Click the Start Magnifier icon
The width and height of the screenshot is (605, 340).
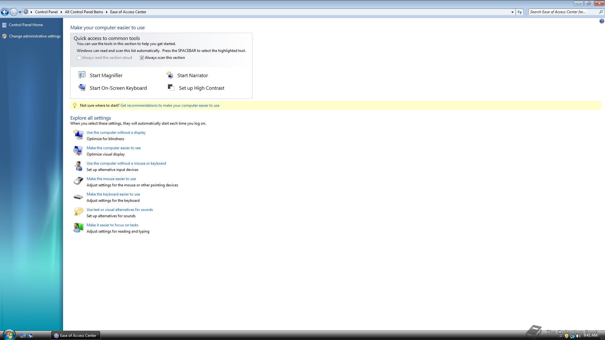82,75
